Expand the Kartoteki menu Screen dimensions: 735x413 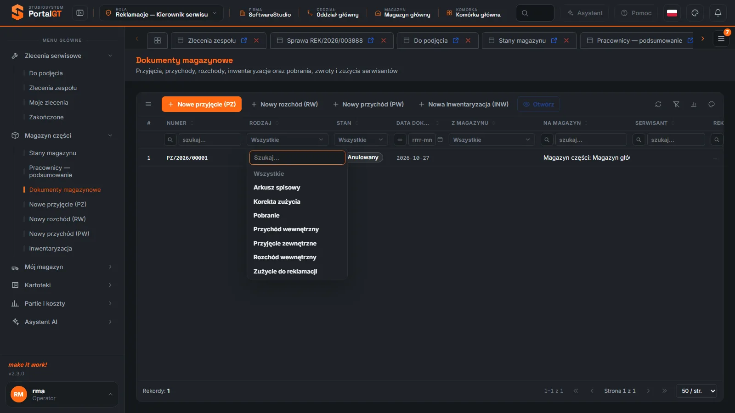coord(62,285)
